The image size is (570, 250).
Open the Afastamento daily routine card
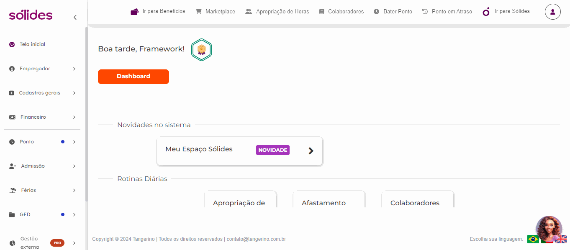pos(329,199)
